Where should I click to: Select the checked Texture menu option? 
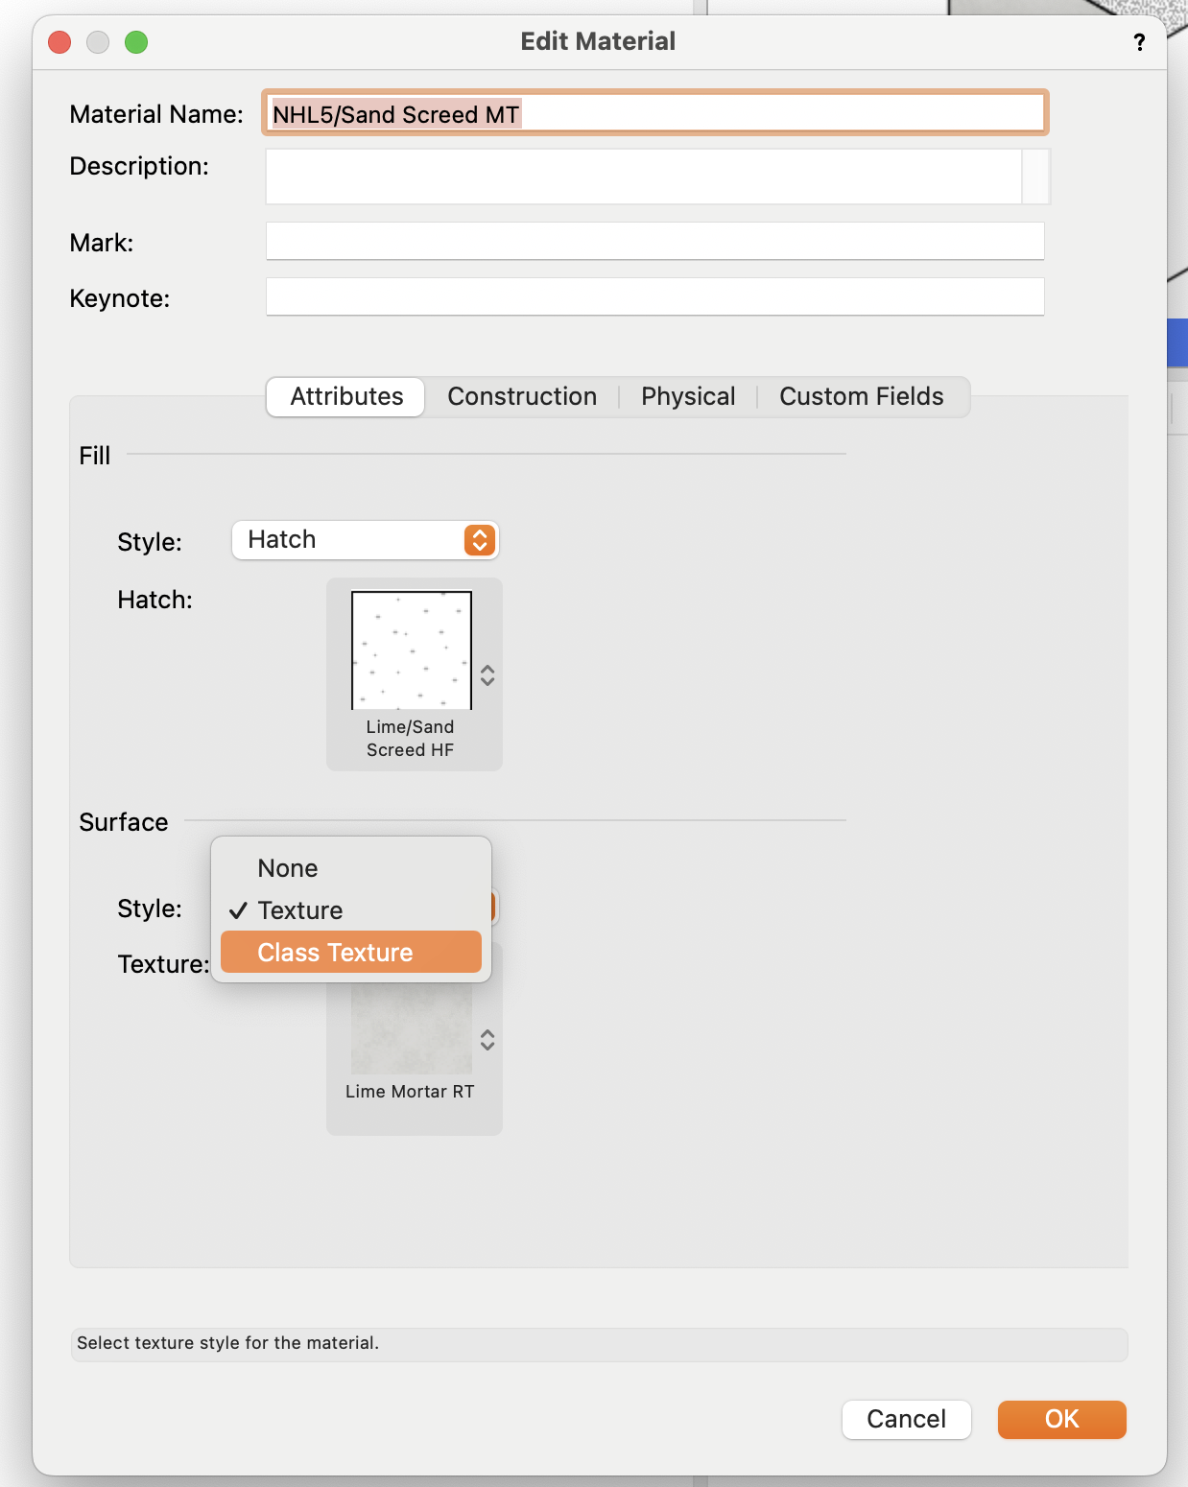(300, 910)
